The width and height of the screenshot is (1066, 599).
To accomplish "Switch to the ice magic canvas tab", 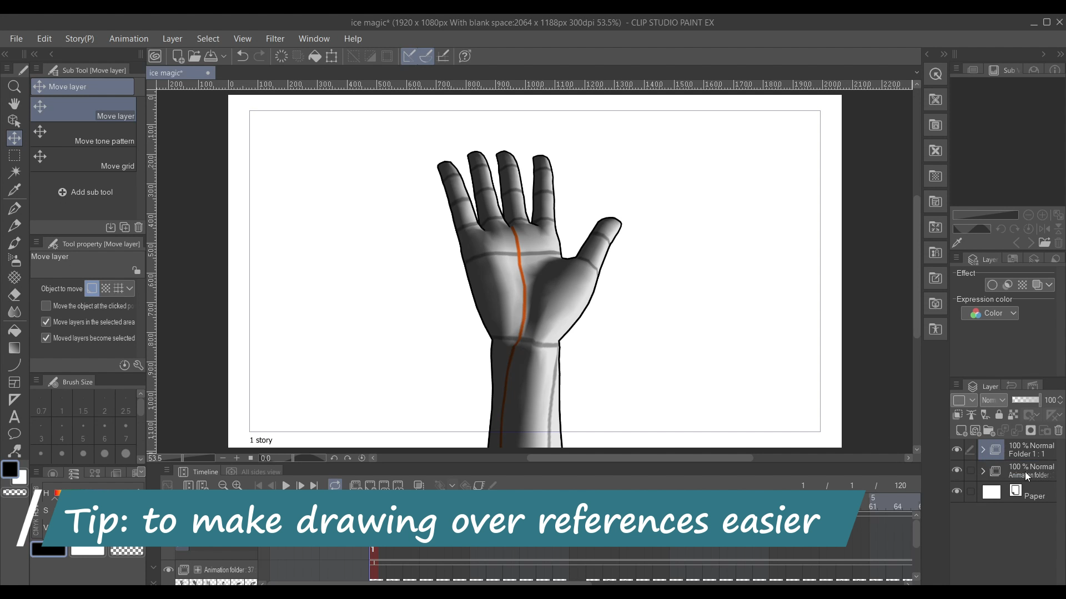I will [x=167, y=73].
